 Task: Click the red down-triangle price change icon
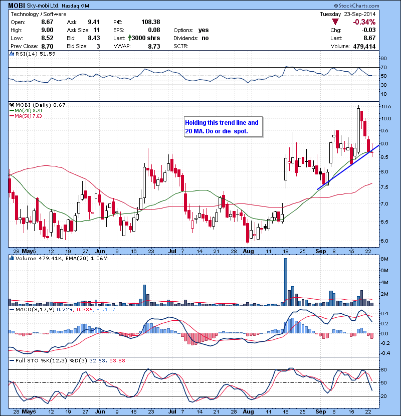[x=335, y=22]
